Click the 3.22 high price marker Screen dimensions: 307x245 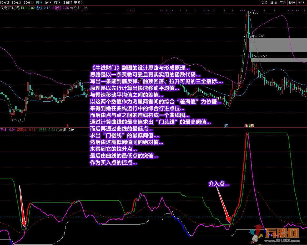[255, 13]
